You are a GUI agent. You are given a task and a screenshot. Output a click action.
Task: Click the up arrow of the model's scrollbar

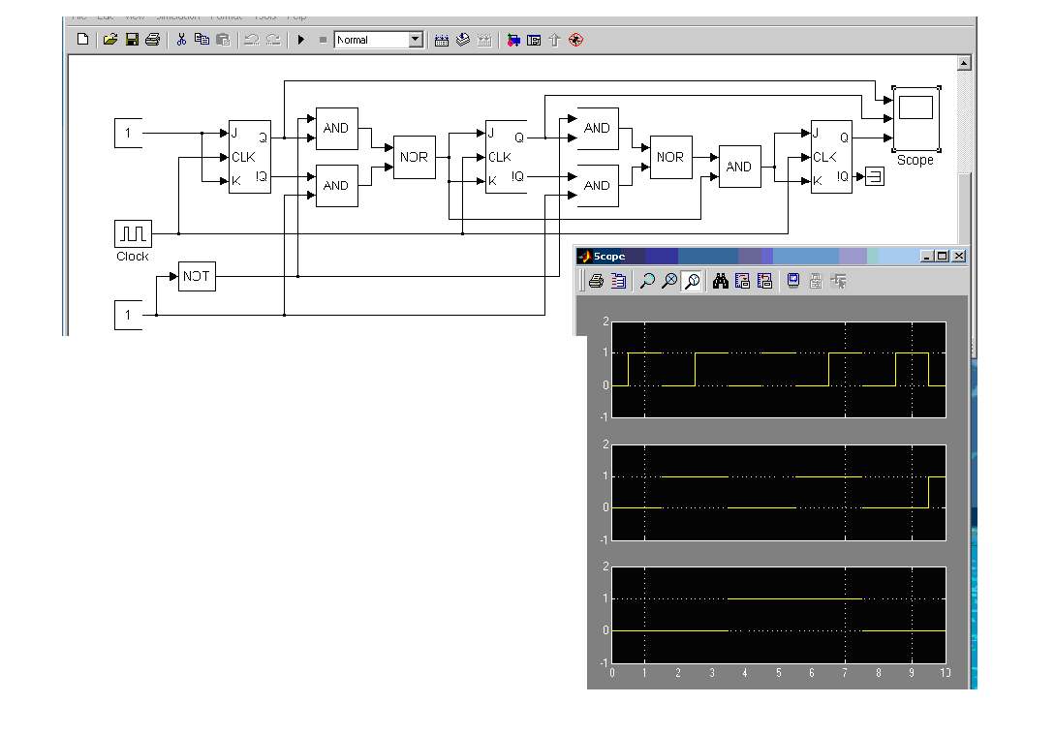coord(963,63)
